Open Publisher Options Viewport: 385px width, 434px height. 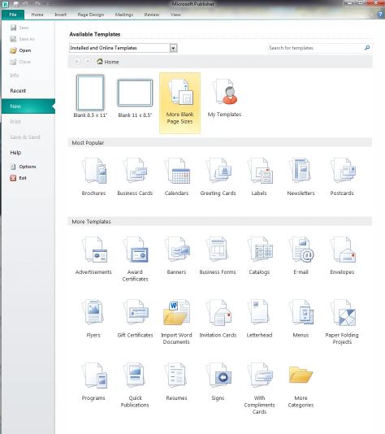coord(24,167)
